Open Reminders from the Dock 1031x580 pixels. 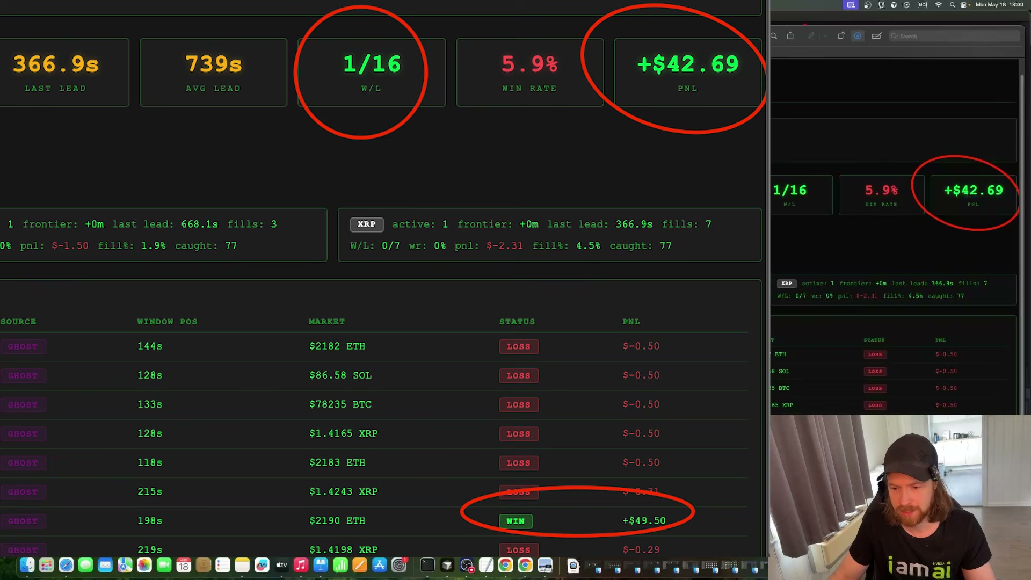click(223, 565)
